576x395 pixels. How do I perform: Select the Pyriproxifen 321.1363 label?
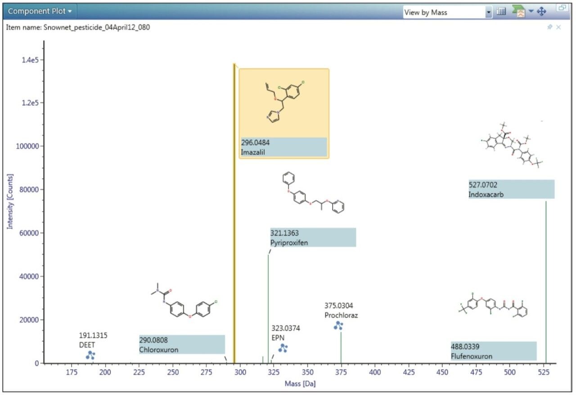click(x=313, y=237)
